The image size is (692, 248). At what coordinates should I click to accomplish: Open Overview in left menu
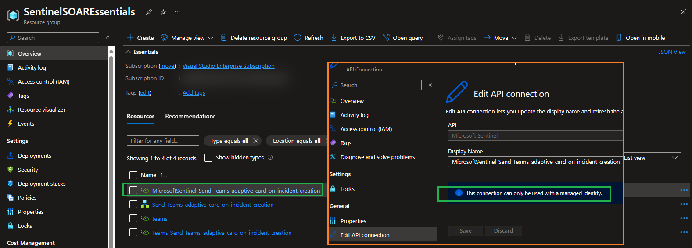pos(54,53)
